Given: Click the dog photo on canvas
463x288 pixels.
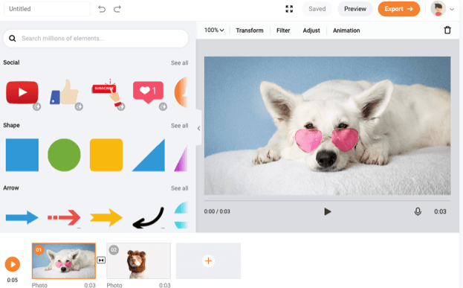Looking at the screenshot, I should 328,126.
